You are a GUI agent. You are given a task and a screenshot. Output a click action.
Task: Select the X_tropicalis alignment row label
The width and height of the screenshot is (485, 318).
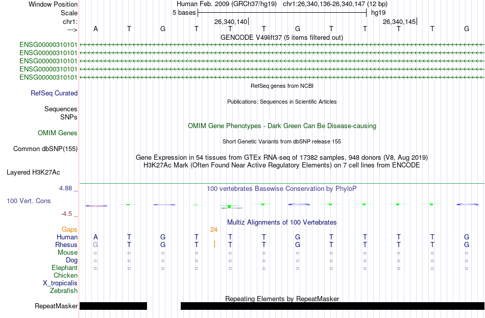coord(60,283)
